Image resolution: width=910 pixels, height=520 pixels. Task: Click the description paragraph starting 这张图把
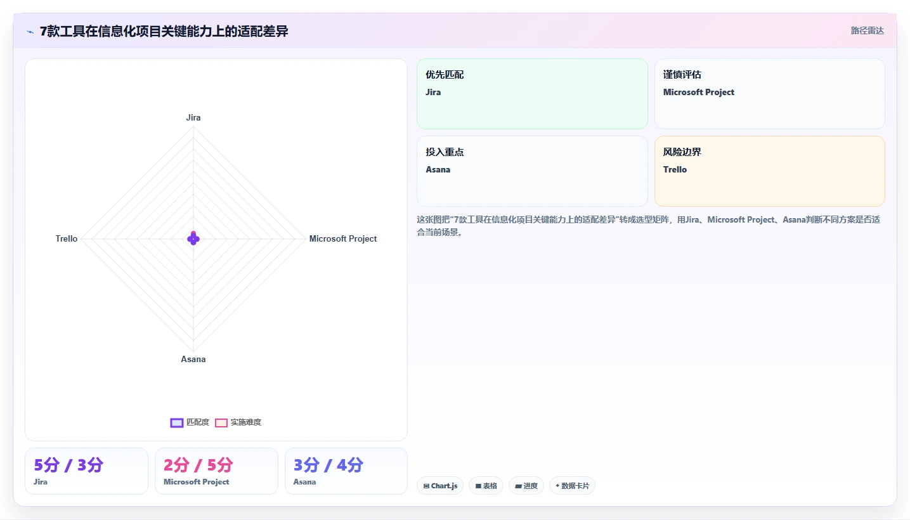648,226
